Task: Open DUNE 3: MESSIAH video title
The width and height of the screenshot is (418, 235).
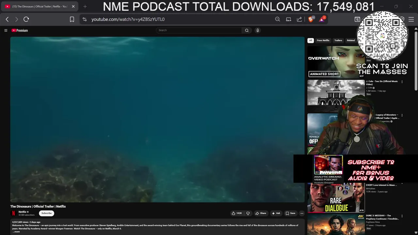Action: [x=382, y=217]
